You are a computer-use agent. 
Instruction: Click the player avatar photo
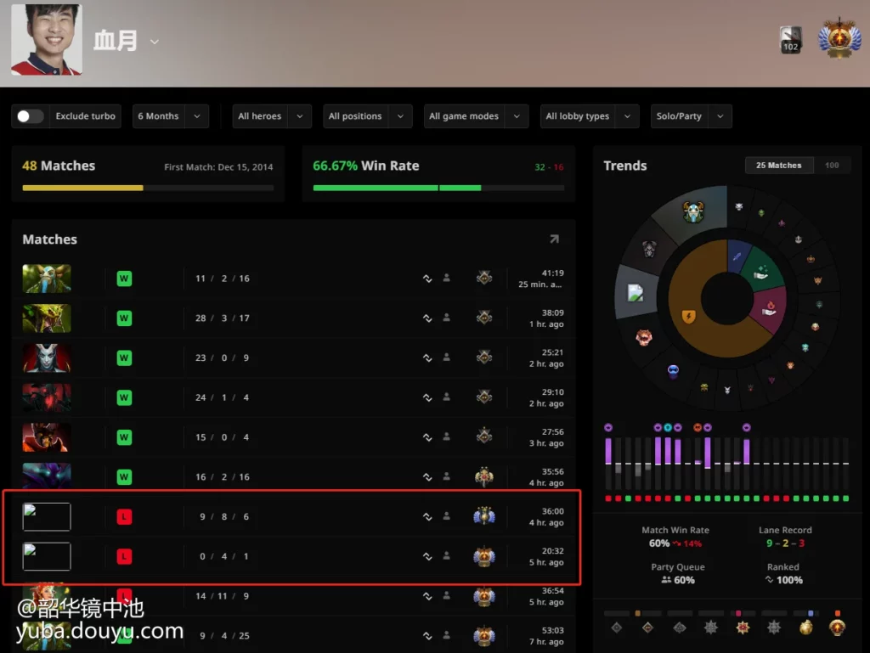coord(47,39)
